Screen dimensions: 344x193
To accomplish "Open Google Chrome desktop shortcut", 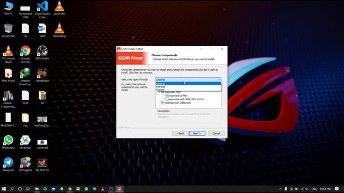I will coord(25,55).
